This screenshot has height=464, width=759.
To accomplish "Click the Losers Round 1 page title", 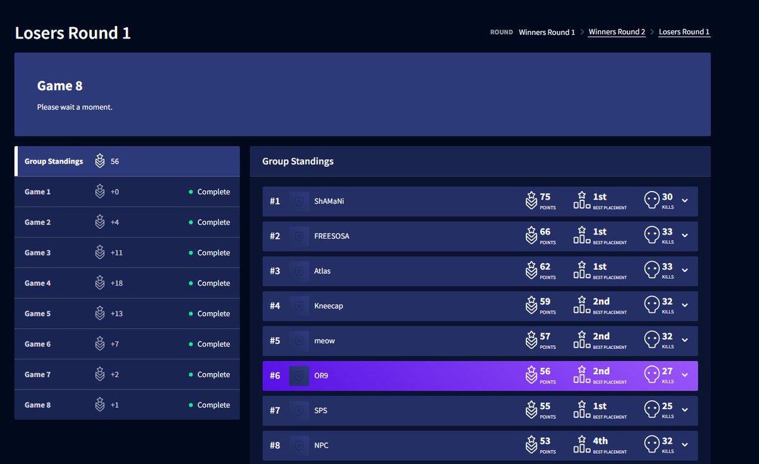I will click(73, 33).
